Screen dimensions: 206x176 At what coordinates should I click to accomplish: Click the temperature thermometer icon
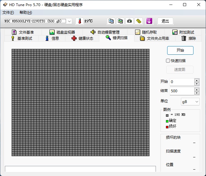[79, 21]
